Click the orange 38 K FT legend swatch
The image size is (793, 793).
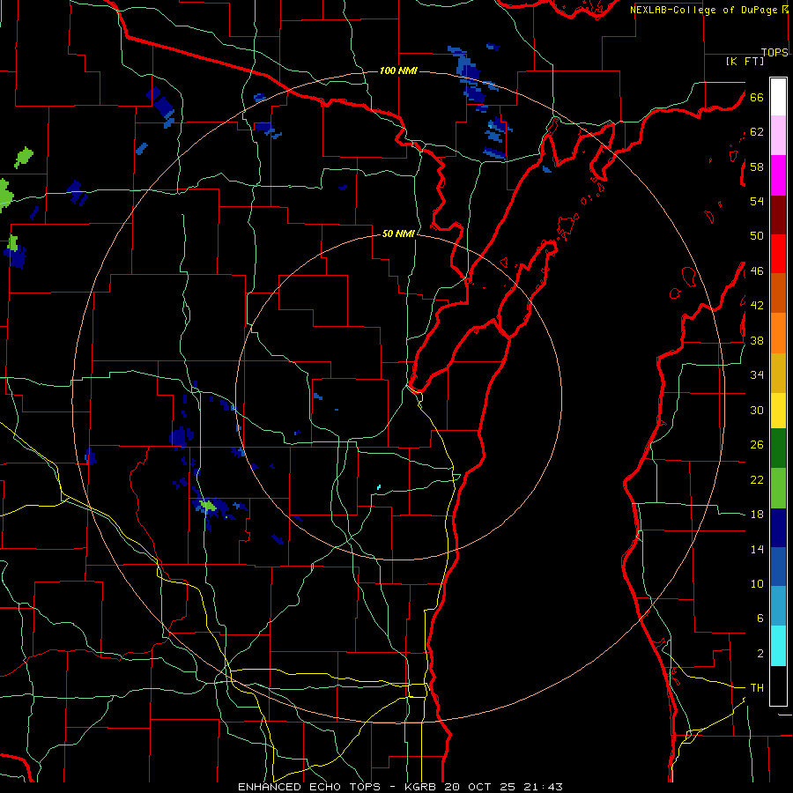tap(778, 333)
